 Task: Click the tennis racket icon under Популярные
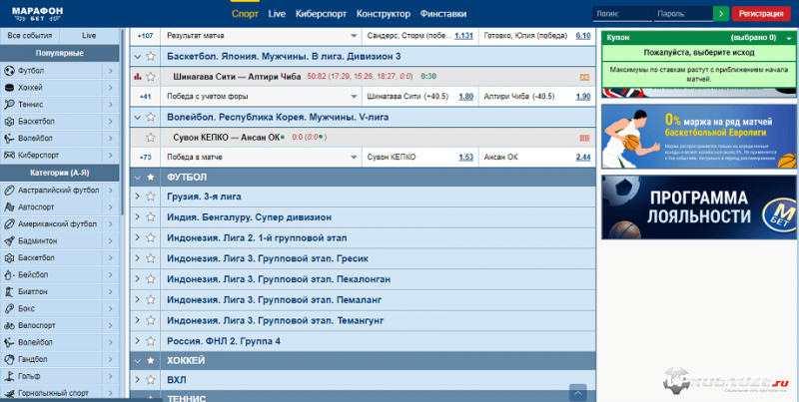(x=9, y=105)
